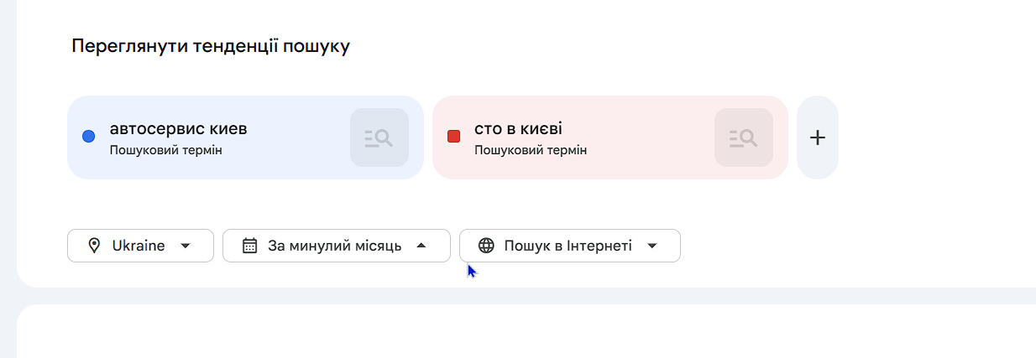Click Пошуковий термін label under автосервис киев

(165, 151)
